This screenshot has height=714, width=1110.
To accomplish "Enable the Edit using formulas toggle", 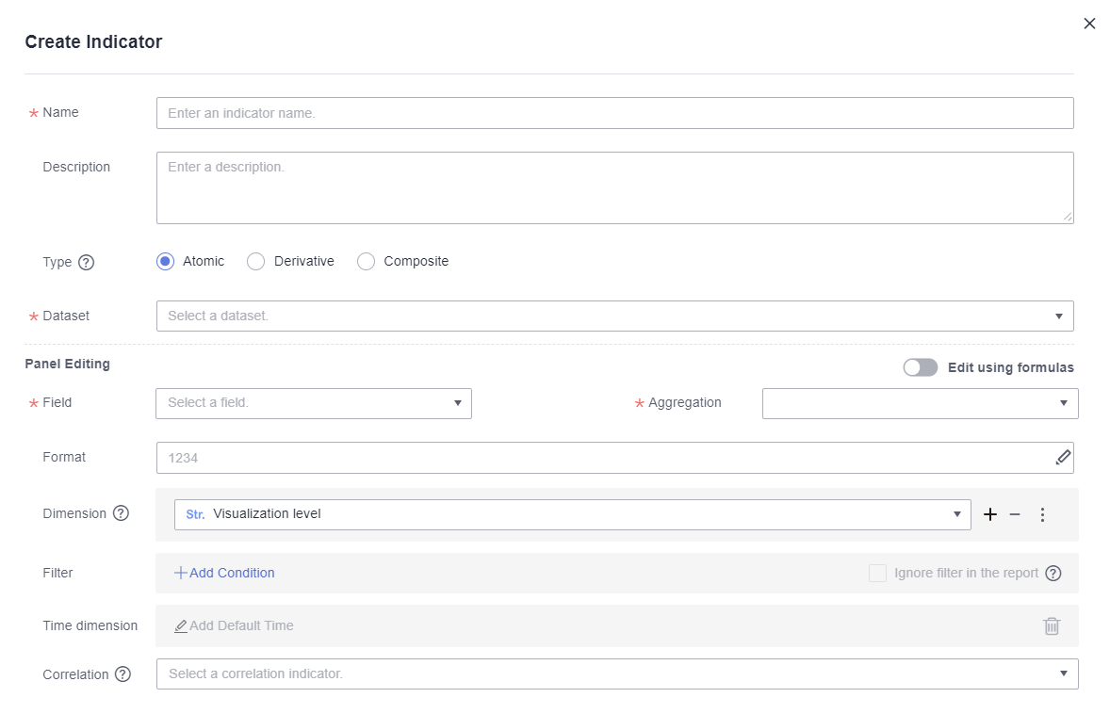I will coord(920,367).
